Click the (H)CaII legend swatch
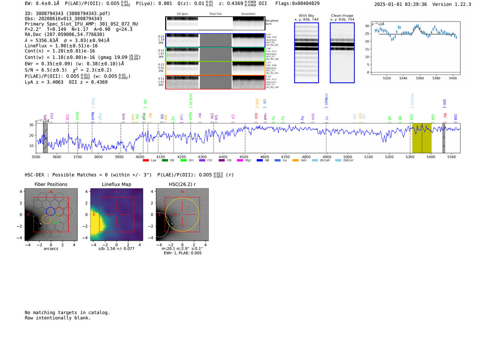This screenshot has width=496, height=337. [x=338, y=161]
